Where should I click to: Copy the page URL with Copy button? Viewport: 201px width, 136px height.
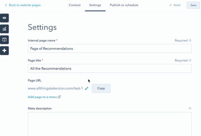point(101,88)
